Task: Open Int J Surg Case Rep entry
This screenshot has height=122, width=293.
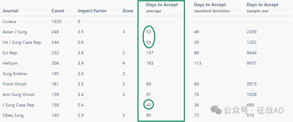Action: [22, 42]
